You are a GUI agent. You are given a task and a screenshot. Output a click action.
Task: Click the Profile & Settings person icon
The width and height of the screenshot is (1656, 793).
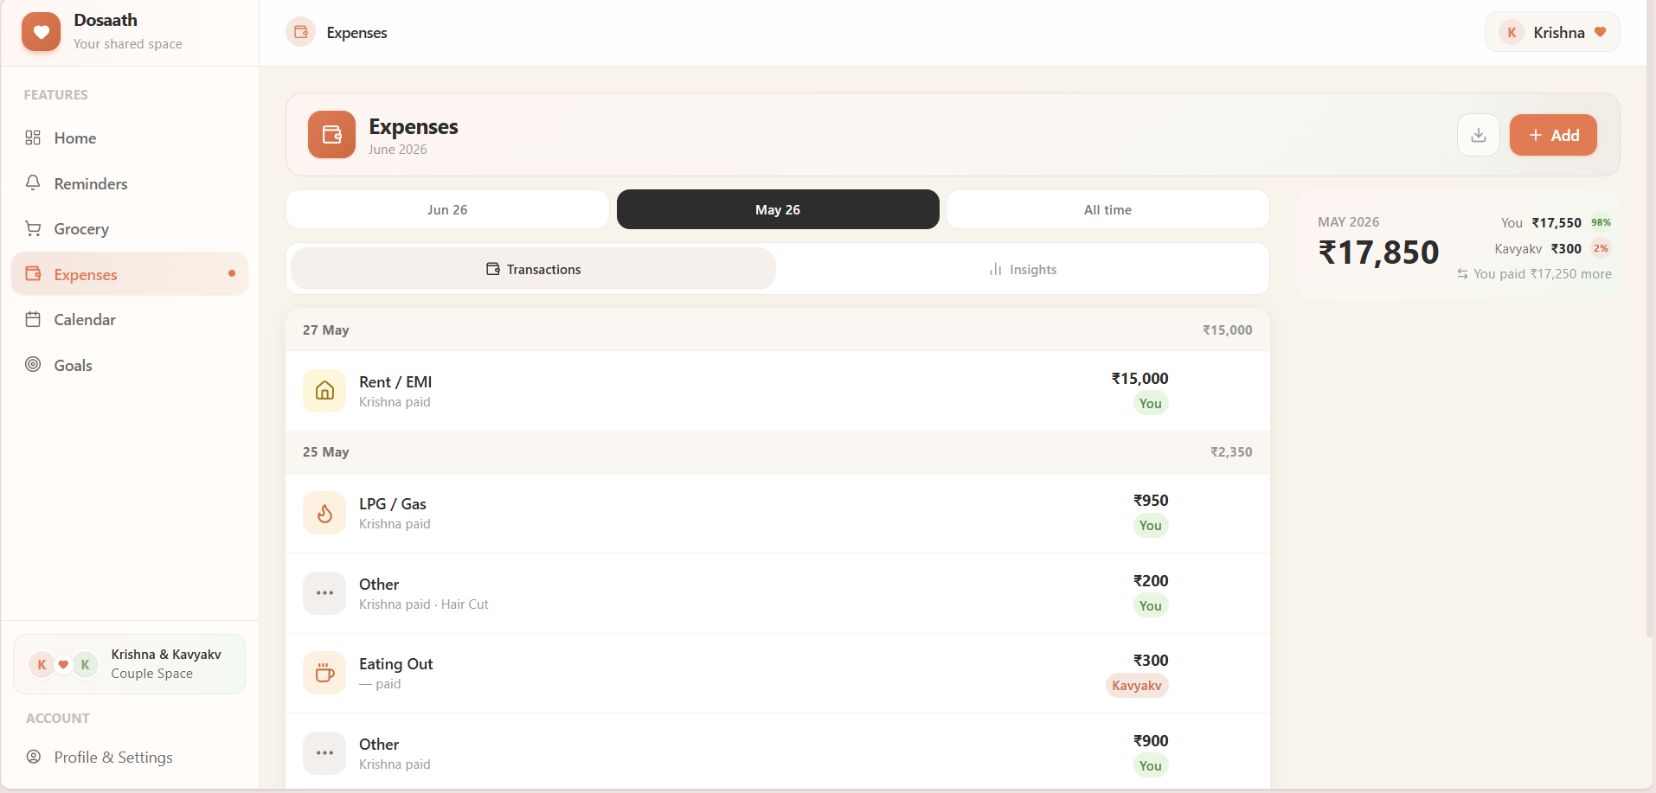pos(34,757)
